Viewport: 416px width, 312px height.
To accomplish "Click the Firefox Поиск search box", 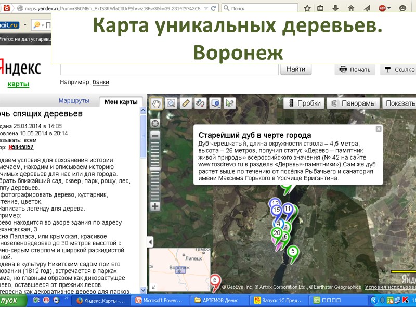I will (x=259, y=8).
